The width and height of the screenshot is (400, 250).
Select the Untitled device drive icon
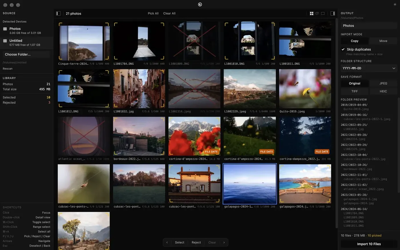point(5,41)
